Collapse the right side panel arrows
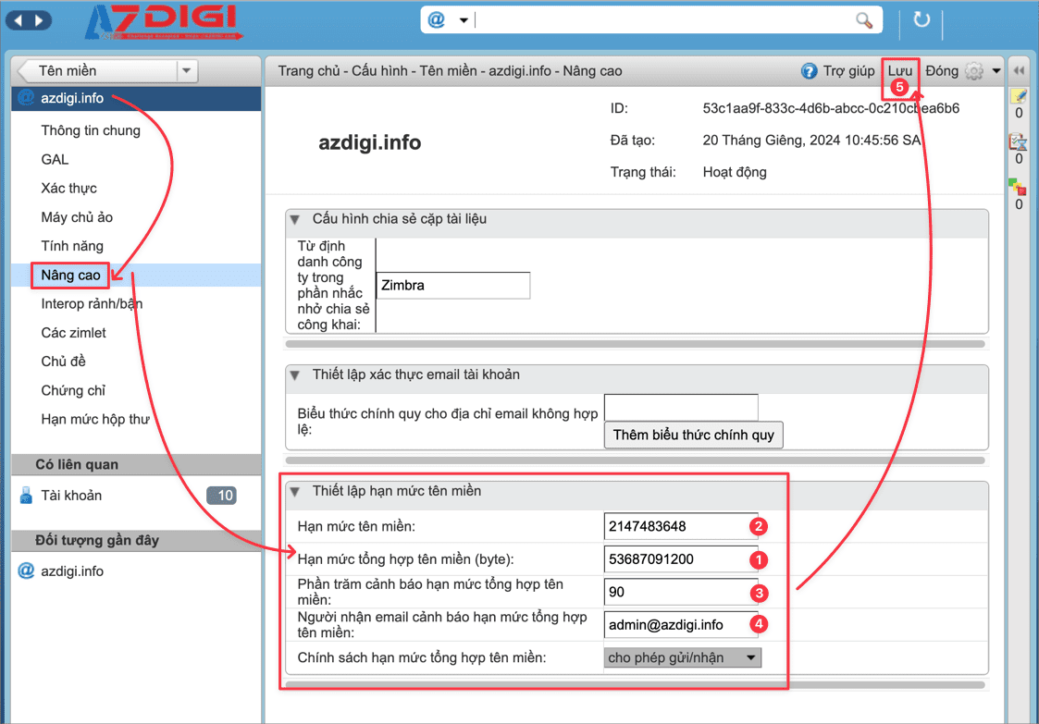Viewport: 1039px width, 724px height. tap(1019, 71)
